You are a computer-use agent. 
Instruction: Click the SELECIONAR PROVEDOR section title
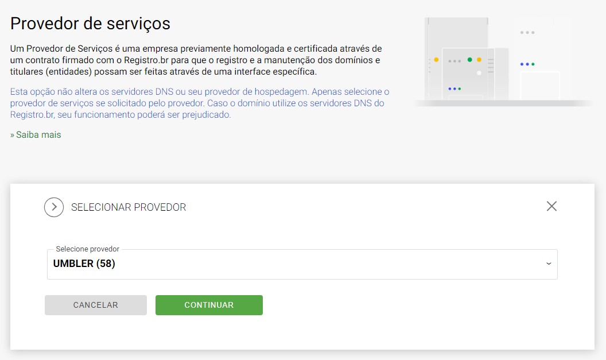tap(129, 207)
